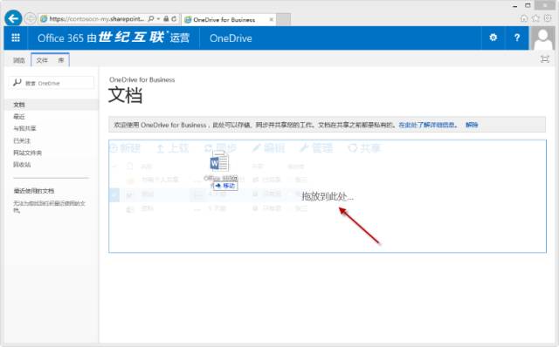The image size is (559, 347).
Task: Open the 了解详细信息 link in welcome banner
Action: pyautogui.click(x=428, y=125)
